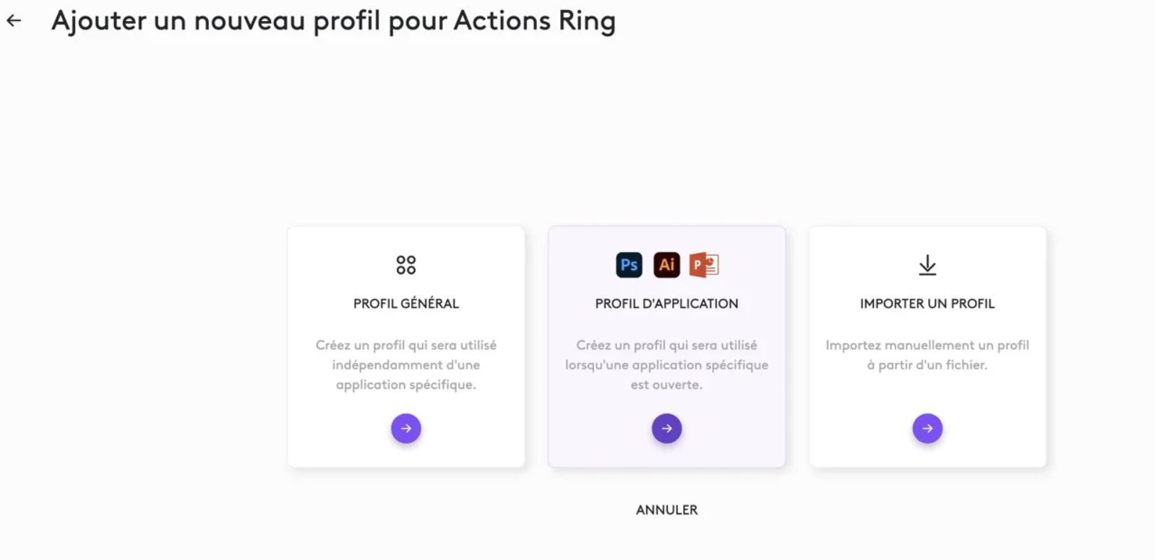Cancel with the ANNULER button

[x=666, y=509]
